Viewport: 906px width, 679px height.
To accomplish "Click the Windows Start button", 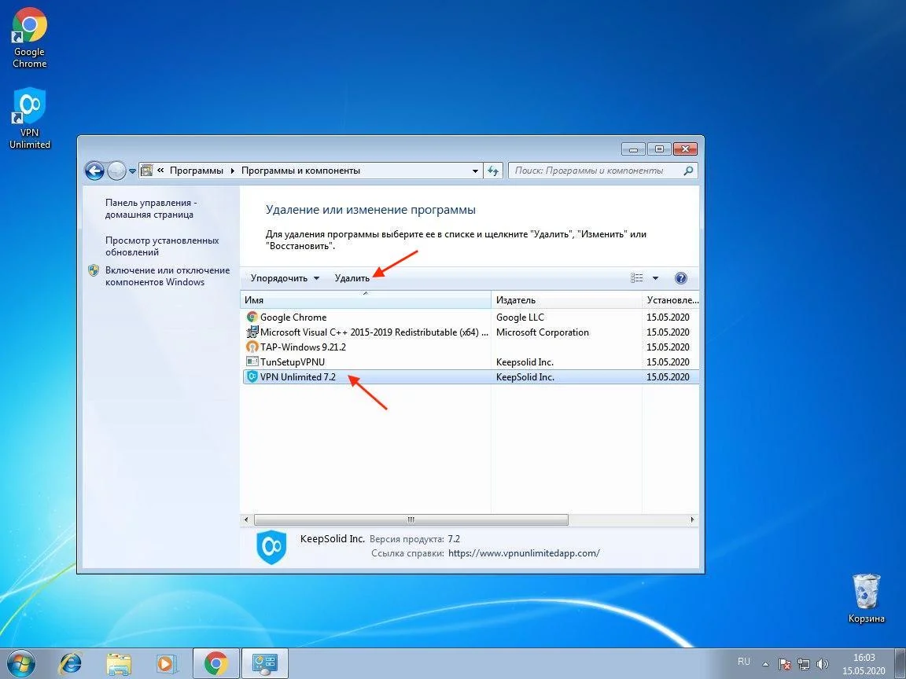I will point(23,663).
